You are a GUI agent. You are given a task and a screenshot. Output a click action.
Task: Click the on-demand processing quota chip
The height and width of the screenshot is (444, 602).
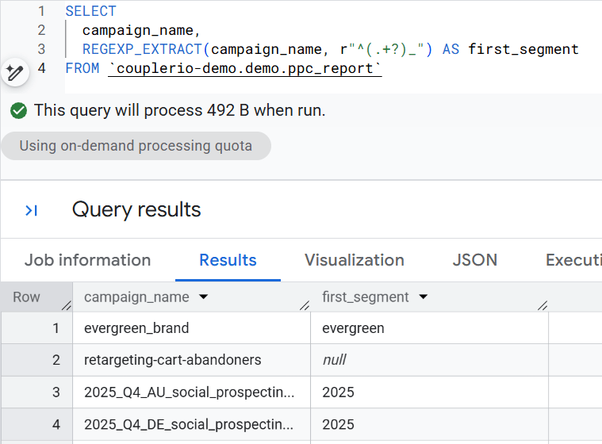coord(136,146)
